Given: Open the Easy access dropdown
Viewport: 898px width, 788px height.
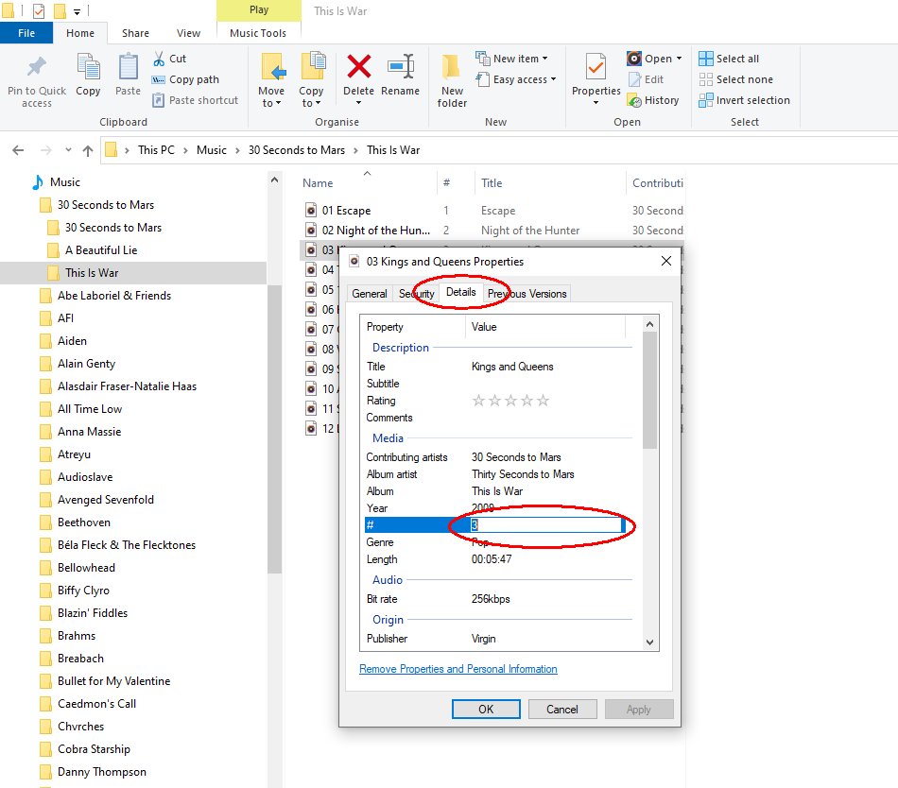Looking at the screenshot, I should (x=516, y=79).
